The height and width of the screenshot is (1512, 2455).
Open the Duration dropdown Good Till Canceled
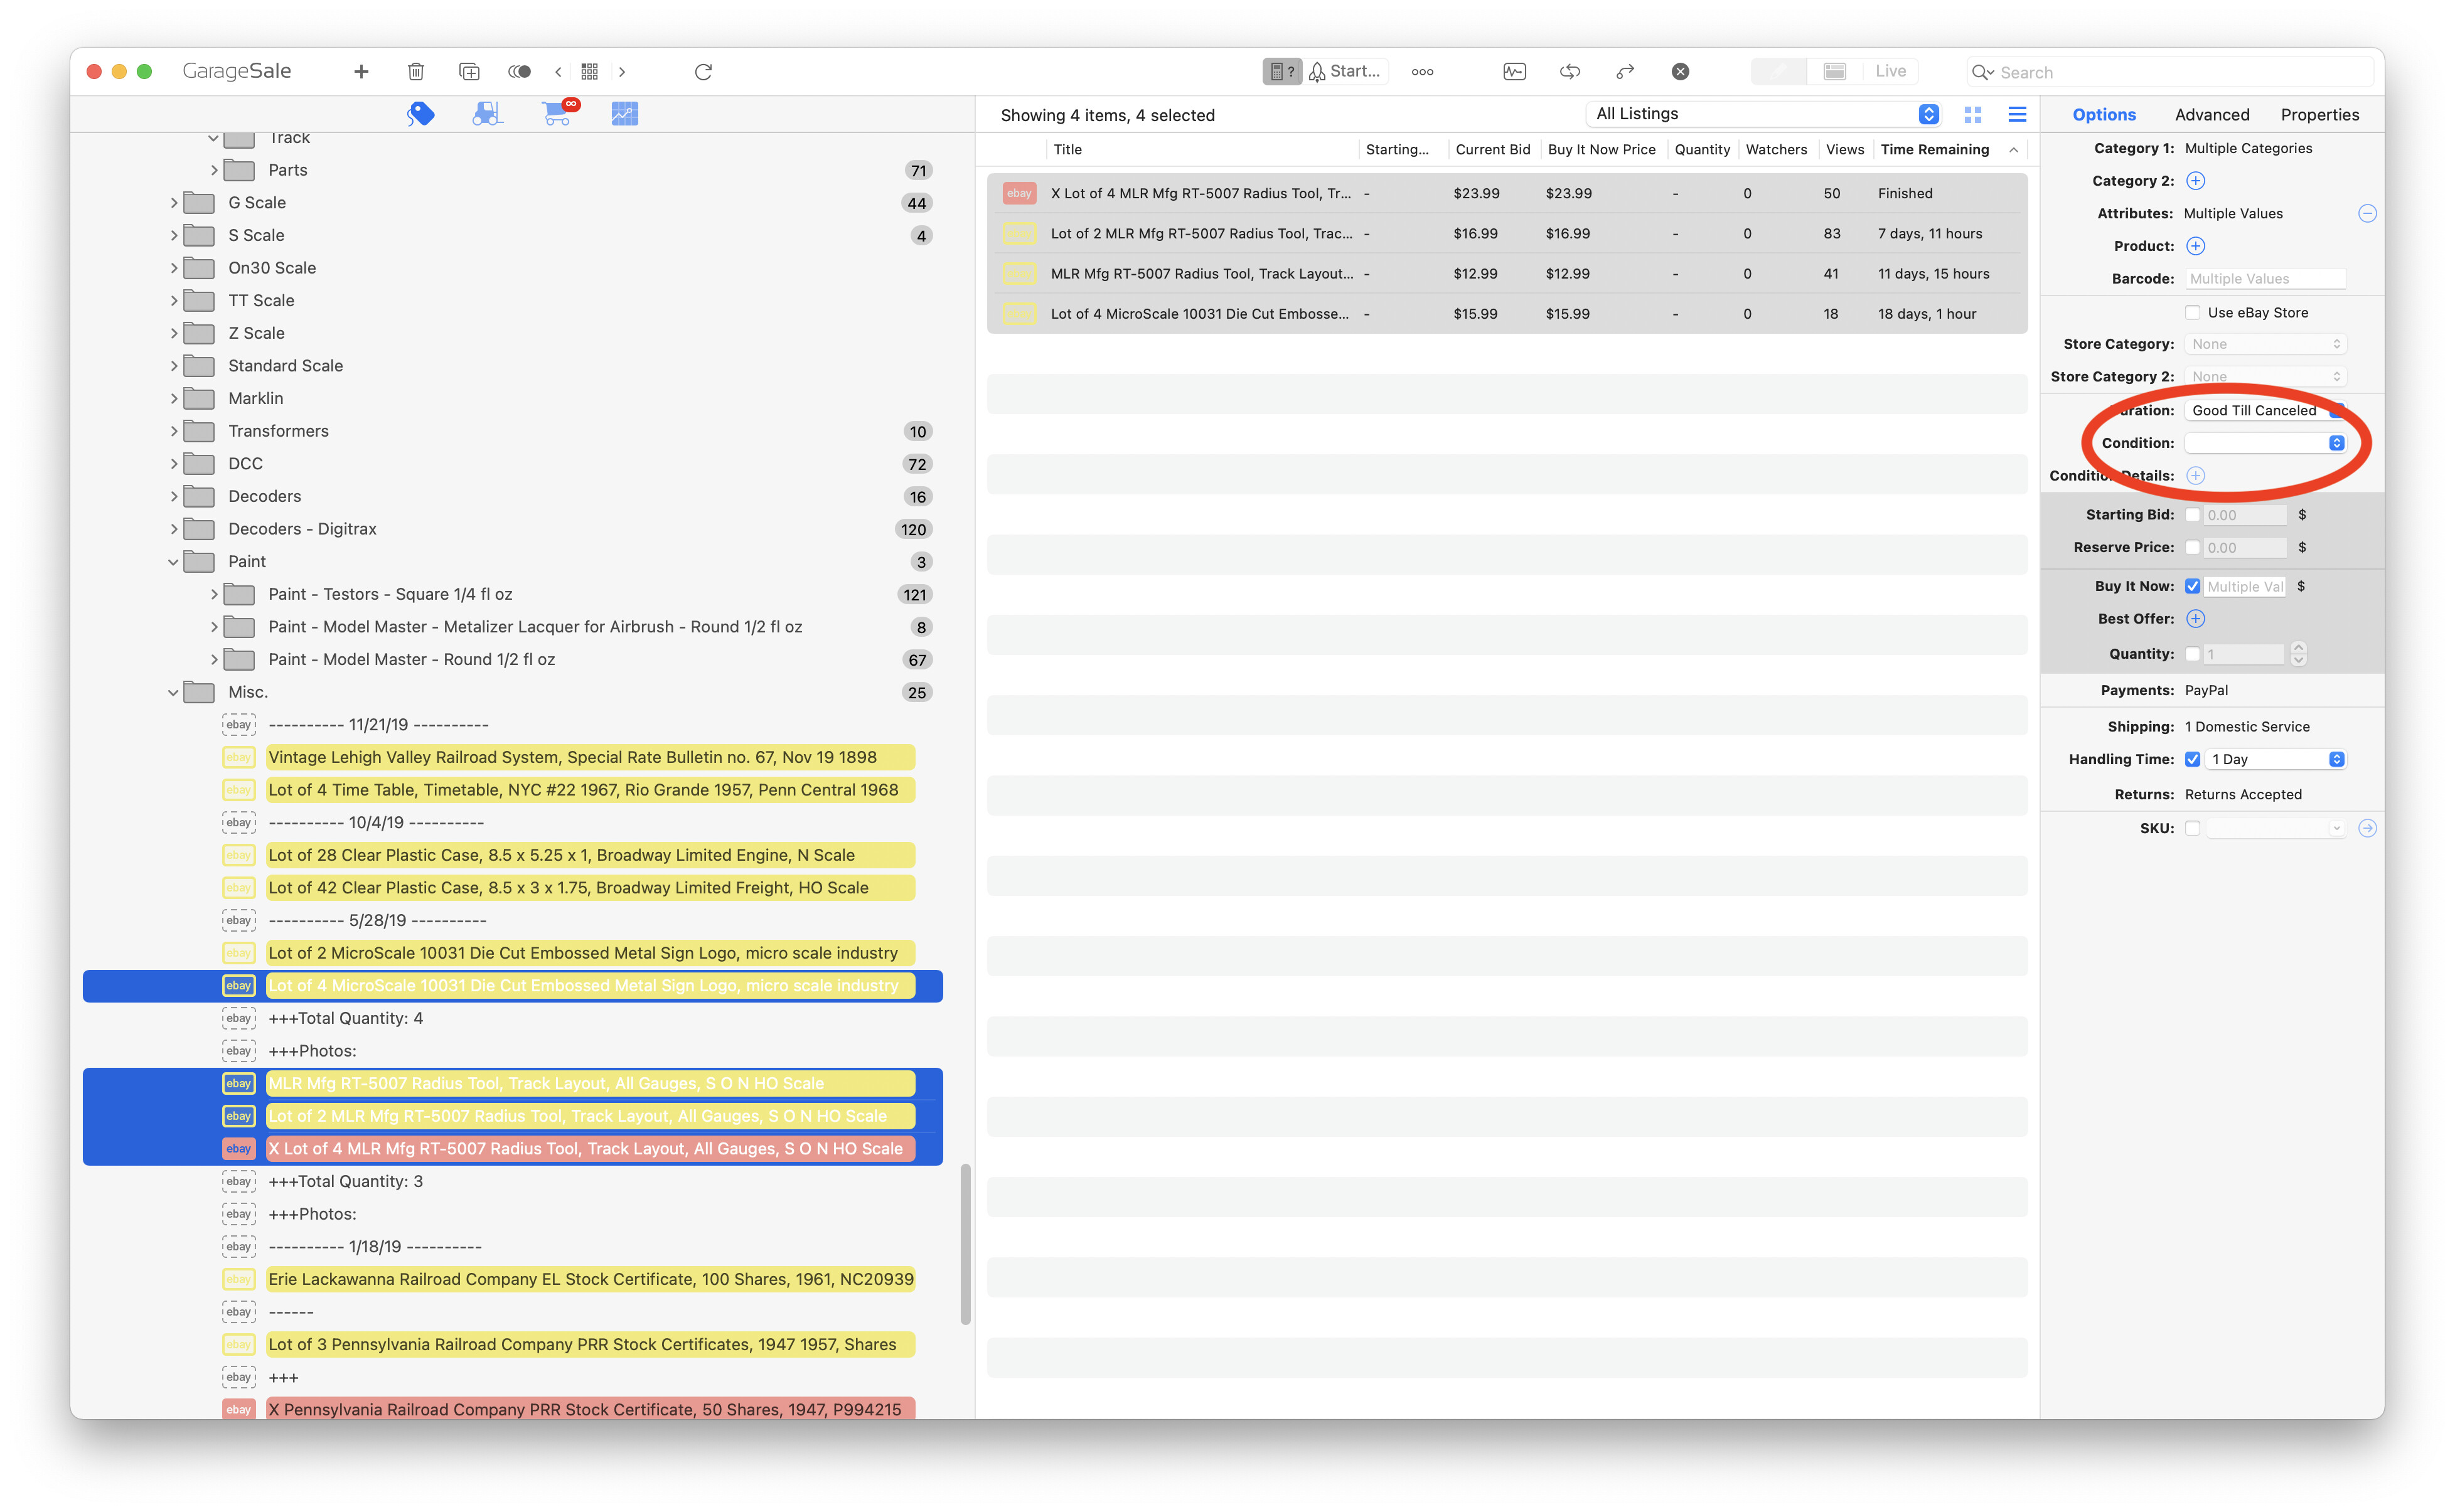click(2264, 410)
